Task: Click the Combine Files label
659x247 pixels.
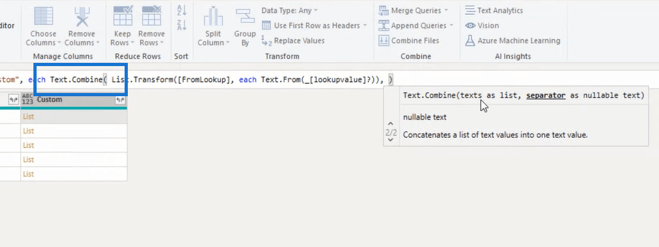Action: pyautogui.click(x=415, y=41)
